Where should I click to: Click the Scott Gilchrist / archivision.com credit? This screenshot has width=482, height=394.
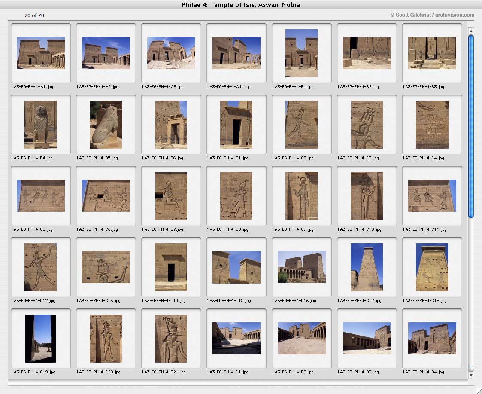(432, 15)
